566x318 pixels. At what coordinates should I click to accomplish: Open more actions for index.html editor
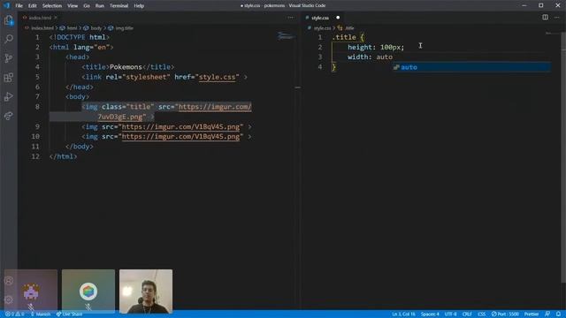pyautogui.click(x=291, y=18)
